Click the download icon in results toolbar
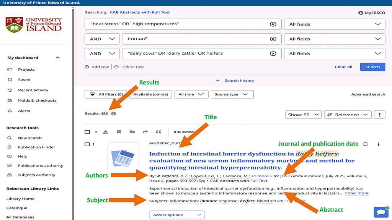Viewport: 392px width, 220px height. (x=106, y=132)
